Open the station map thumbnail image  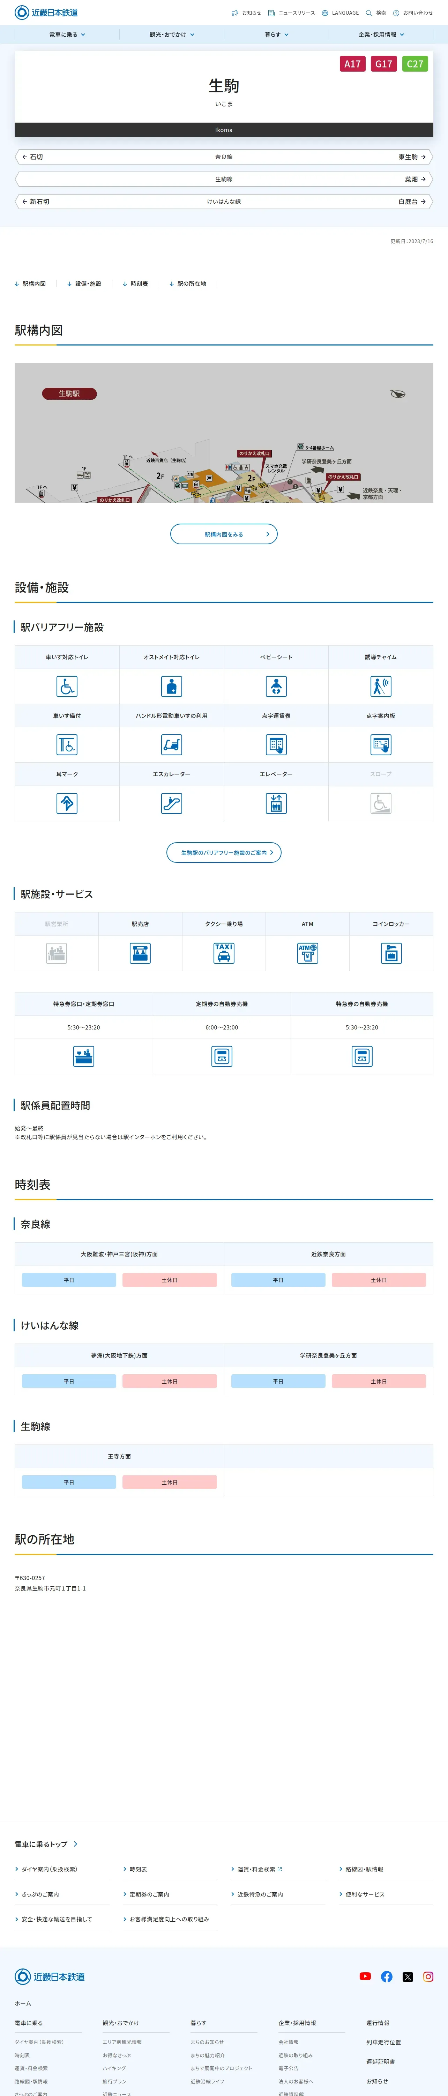pos(224,432)
